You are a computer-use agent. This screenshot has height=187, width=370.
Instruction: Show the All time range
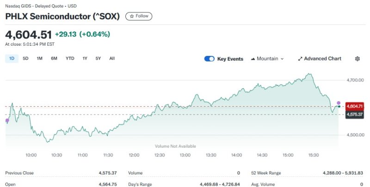tap(112, 58)
